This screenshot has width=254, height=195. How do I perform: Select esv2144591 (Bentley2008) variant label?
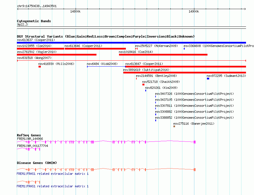(x=156, y=76)
